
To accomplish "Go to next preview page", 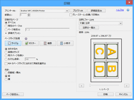I will click(126, 86).
